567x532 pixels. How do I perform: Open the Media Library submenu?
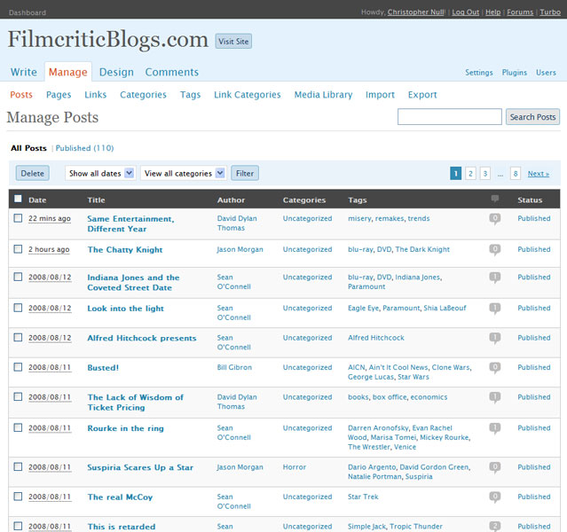pyautogui.click(x=323, y=95)
